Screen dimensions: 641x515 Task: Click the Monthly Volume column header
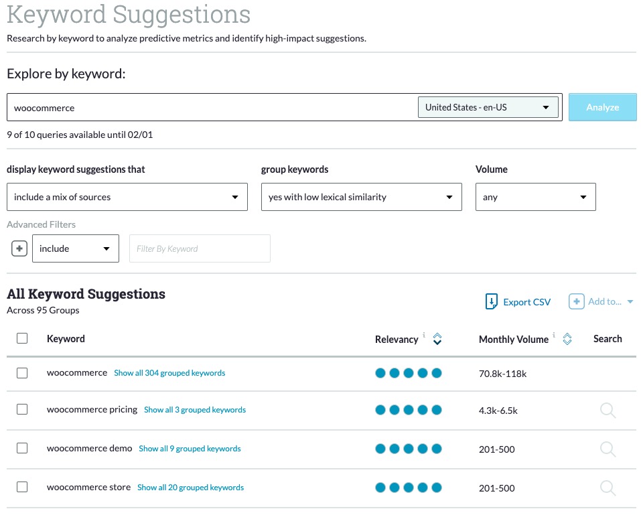[x=514, y=340]
